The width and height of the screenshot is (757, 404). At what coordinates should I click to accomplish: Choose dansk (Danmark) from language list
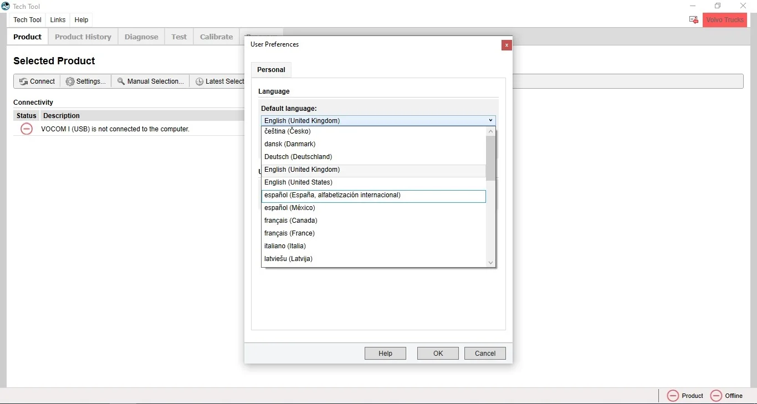coord(374,144)
